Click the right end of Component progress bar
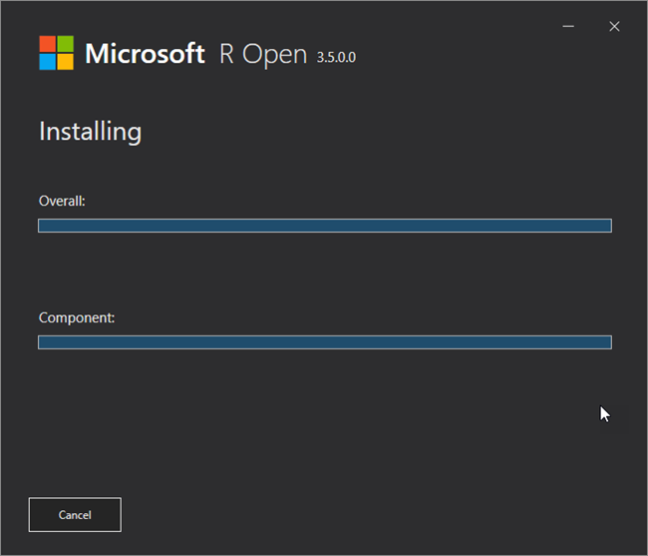Image resolution: width=648 pixels, height=556 pixels. point(605,342)
